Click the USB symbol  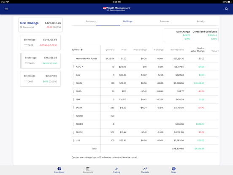78,140
